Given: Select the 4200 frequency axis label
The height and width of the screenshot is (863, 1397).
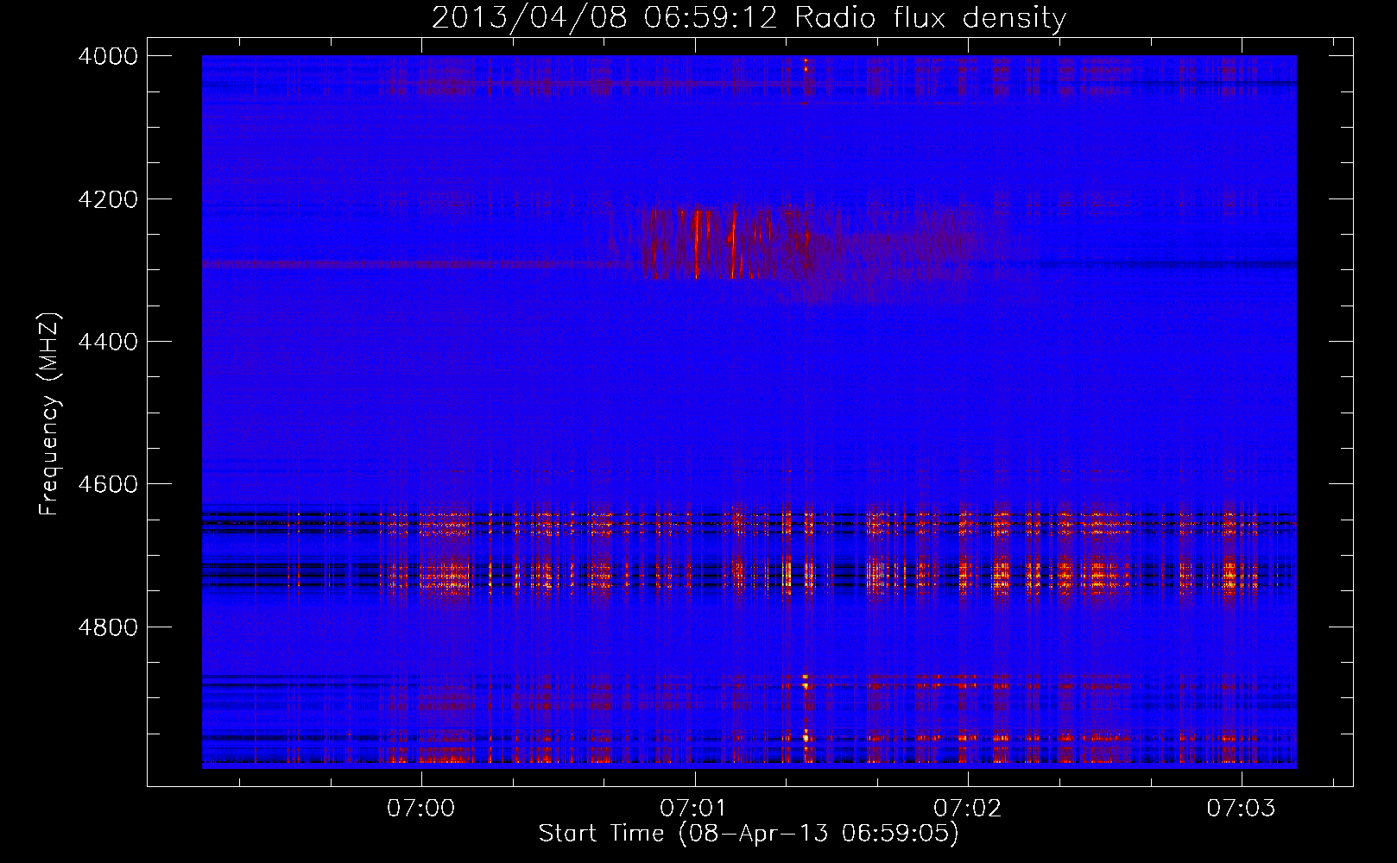Looking at the screenshot, I should (x=108, y=199).
